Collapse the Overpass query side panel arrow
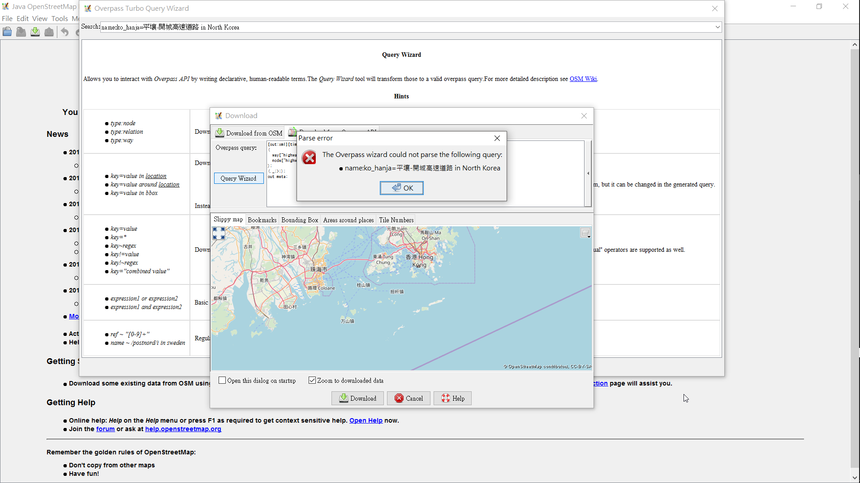Screen dimensions: 860x483 588,173
